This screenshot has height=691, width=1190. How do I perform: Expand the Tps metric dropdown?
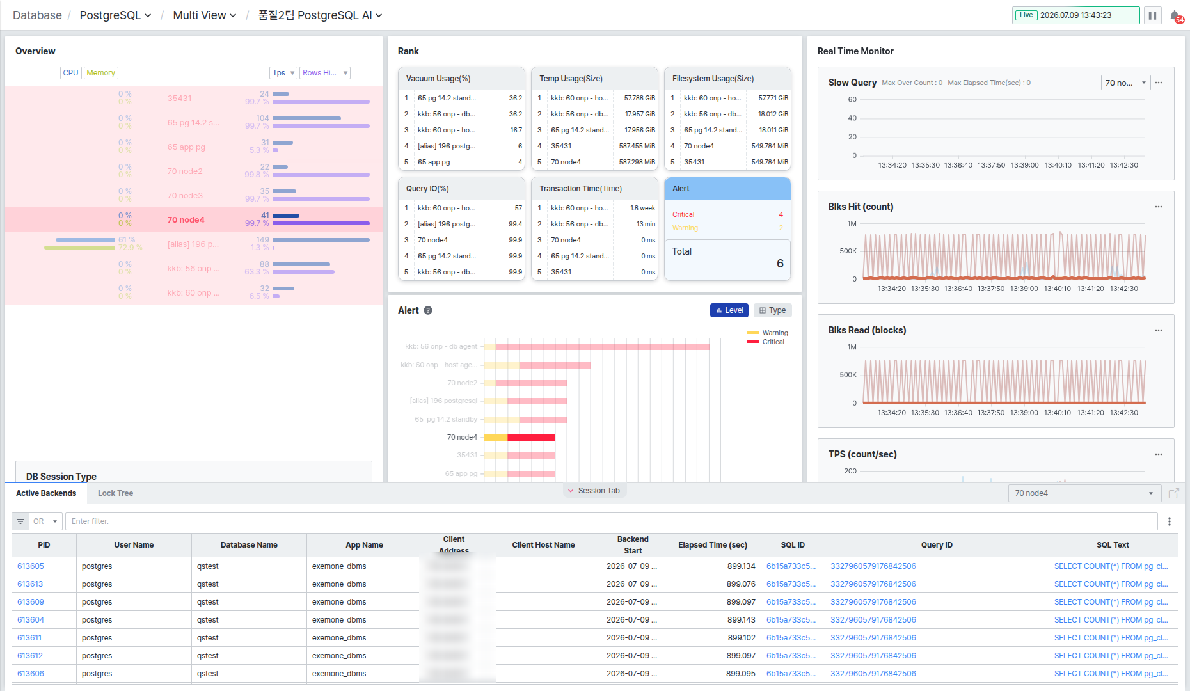click(283, 73)
